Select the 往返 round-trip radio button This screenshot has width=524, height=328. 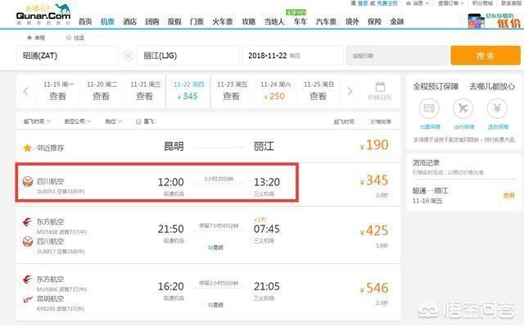point(70,38)
